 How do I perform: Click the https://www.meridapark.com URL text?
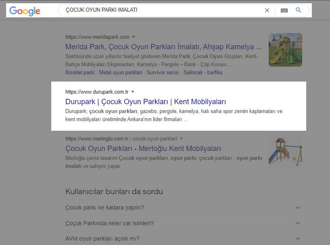tap(97, 37)
